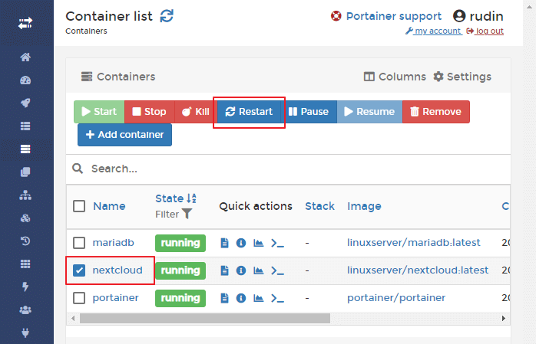
Task: Click the Pause button
Action: pyautogui.click(x=309, y=112)
